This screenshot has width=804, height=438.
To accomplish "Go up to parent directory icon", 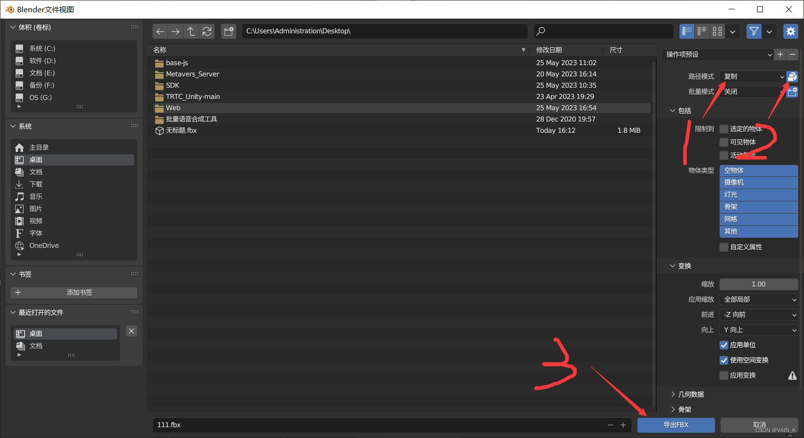I will [191, 31].
